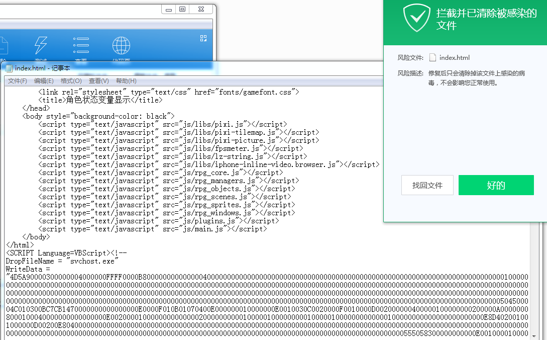Click the fonts/gamefont.css stylesheet link line
Image resolution: width=547 pixels, height=340 pixels.
click(168, 92)
